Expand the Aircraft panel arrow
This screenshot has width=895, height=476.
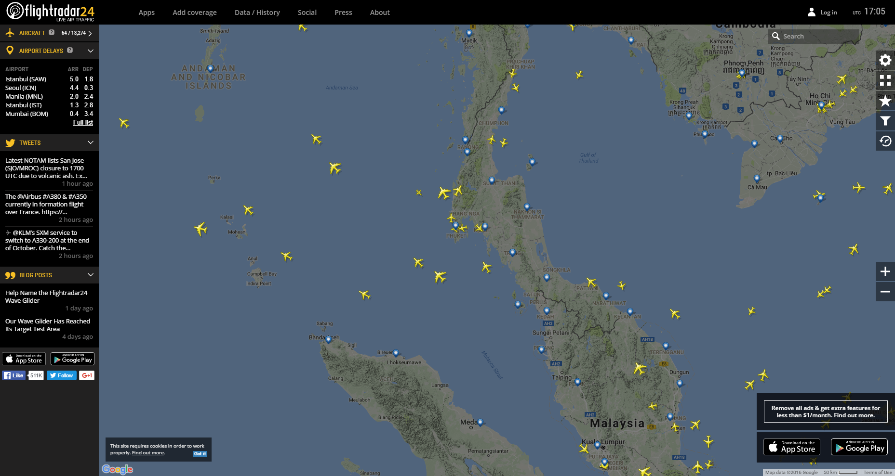(x=90, y=33)
